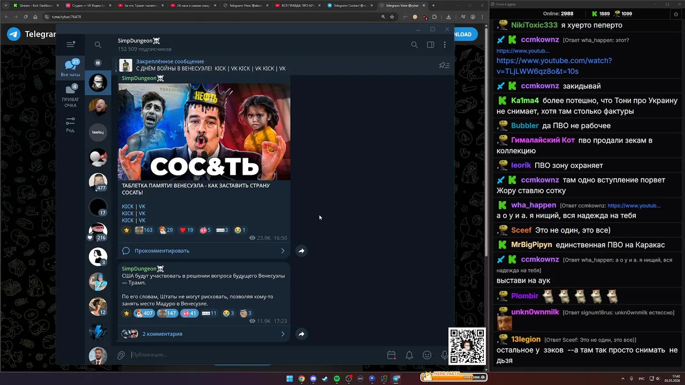Click Прокомментировать on first post
This screenshot has height=385, width=685.
(162, 251)
